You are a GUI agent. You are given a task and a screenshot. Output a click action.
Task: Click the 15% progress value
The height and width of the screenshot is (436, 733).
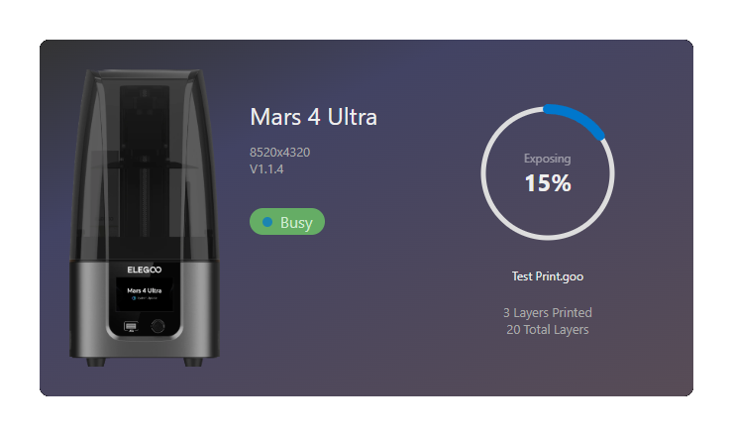coord(548,183)
